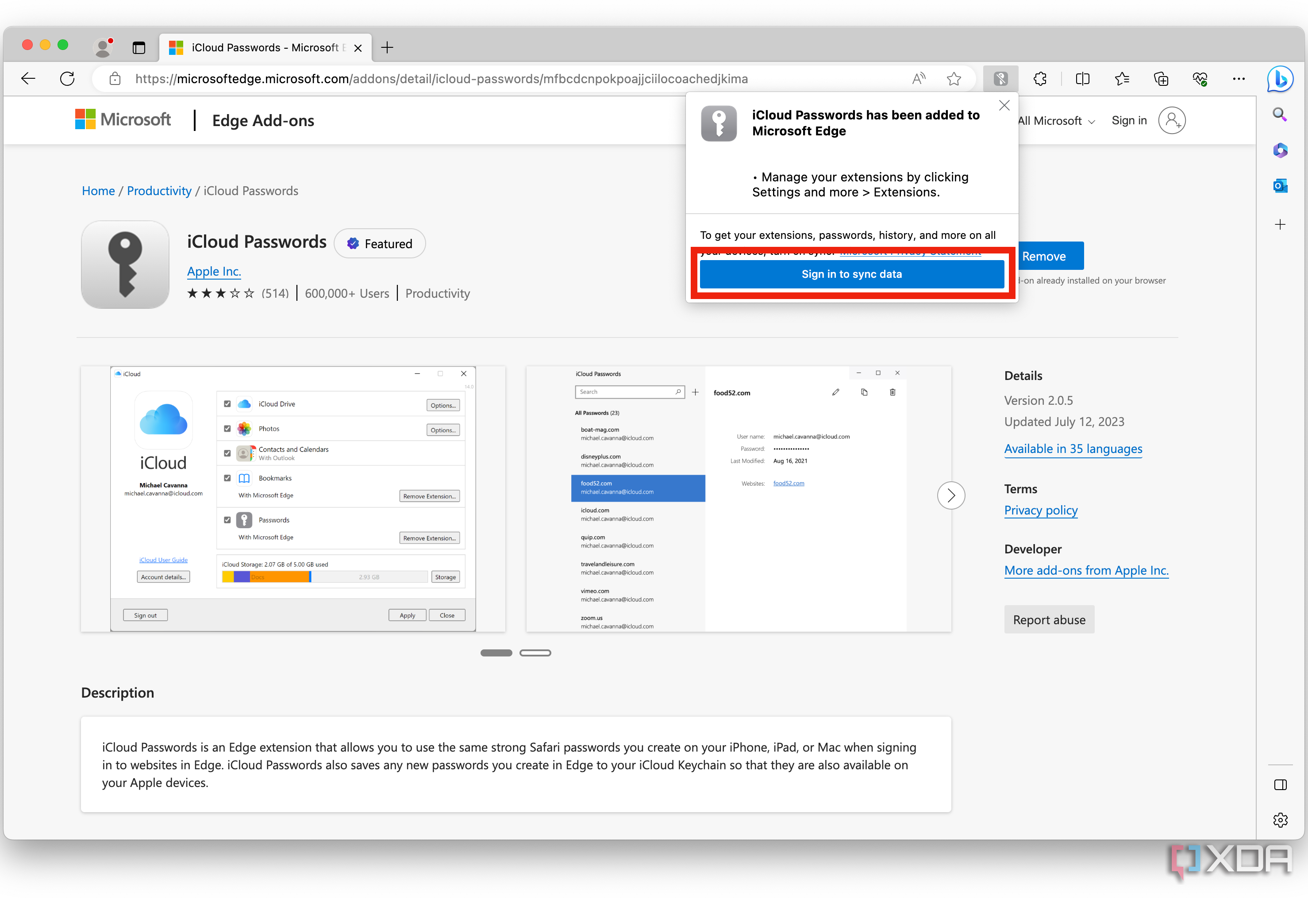
Task: Advance screenshots with next arrow
Action: pyautogui.click(x=950, y=495)
